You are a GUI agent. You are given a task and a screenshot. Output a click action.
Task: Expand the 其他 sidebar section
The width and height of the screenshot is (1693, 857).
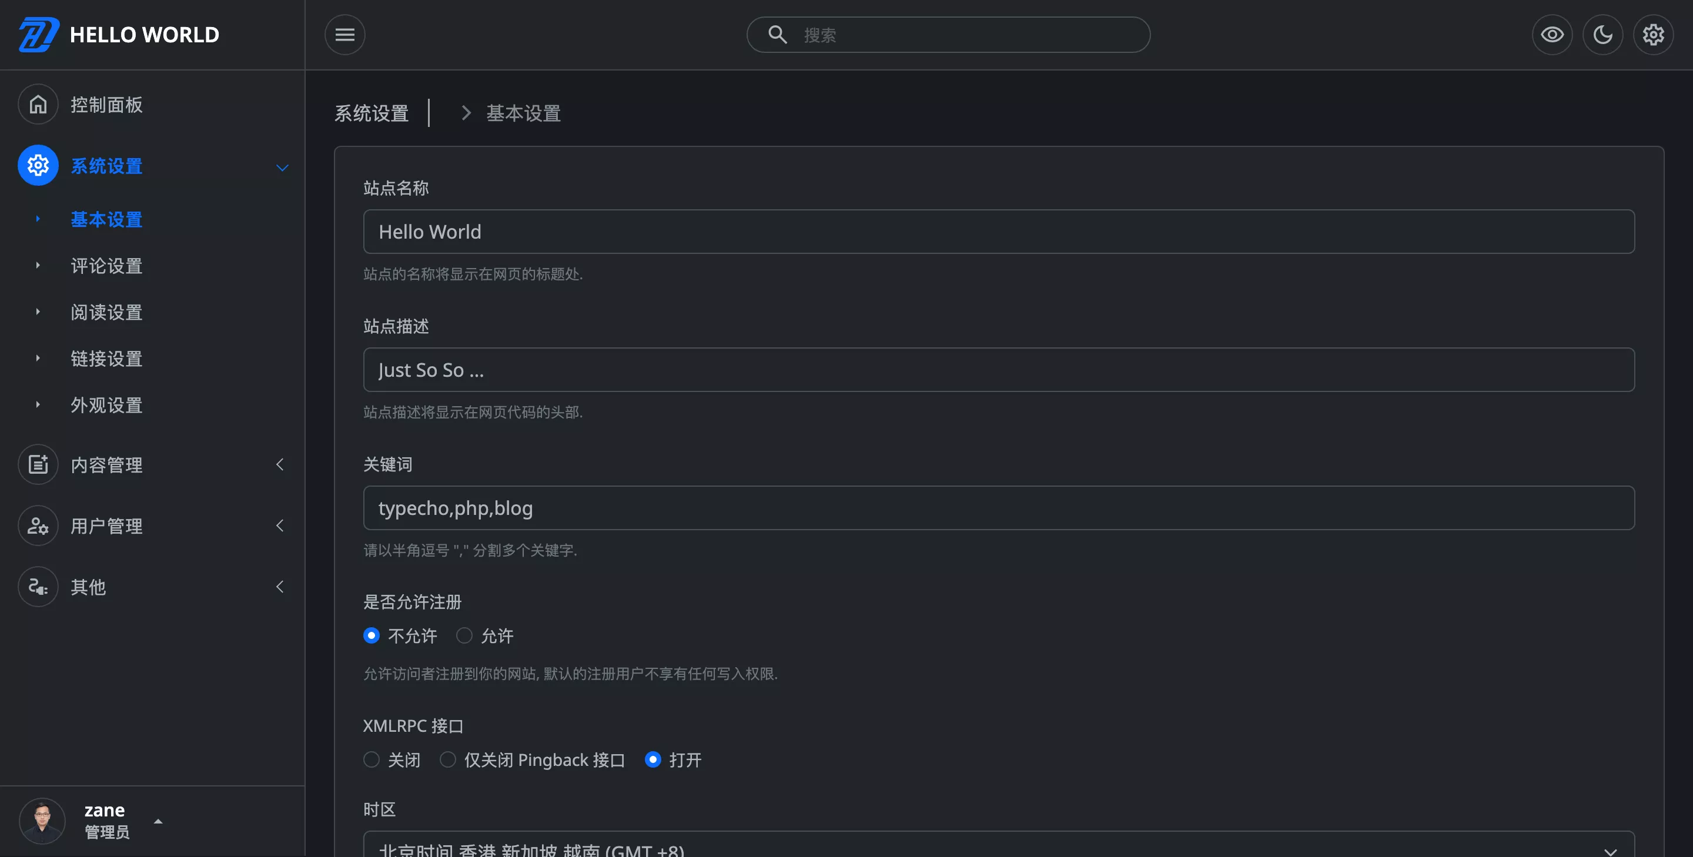280,587
